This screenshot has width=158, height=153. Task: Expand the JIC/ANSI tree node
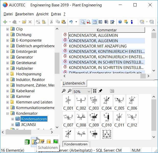[x=13, y=125]
